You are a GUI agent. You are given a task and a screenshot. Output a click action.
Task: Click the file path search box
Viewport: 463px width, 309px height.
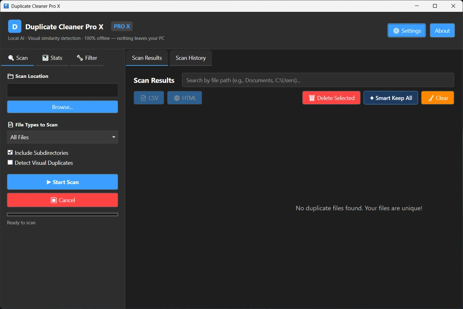(318, 80)
